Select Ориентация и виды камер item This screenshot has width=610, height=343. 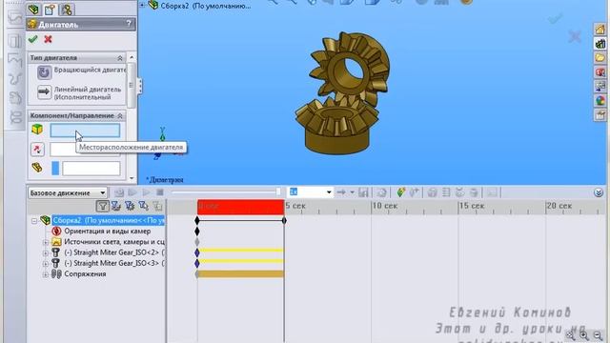click(x=108, y=231)
